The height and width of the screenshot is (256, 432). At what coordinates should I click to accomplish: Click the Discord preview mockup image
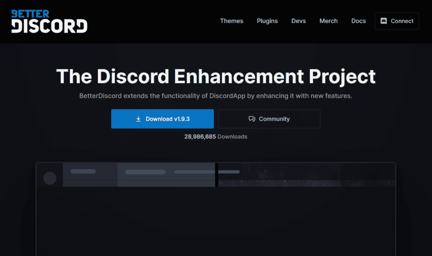click(216, 209)
